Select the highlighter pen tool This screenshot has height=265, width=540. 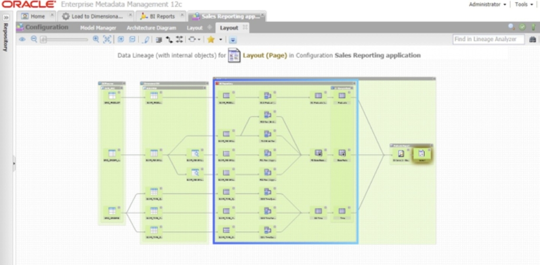pos(146,40)
